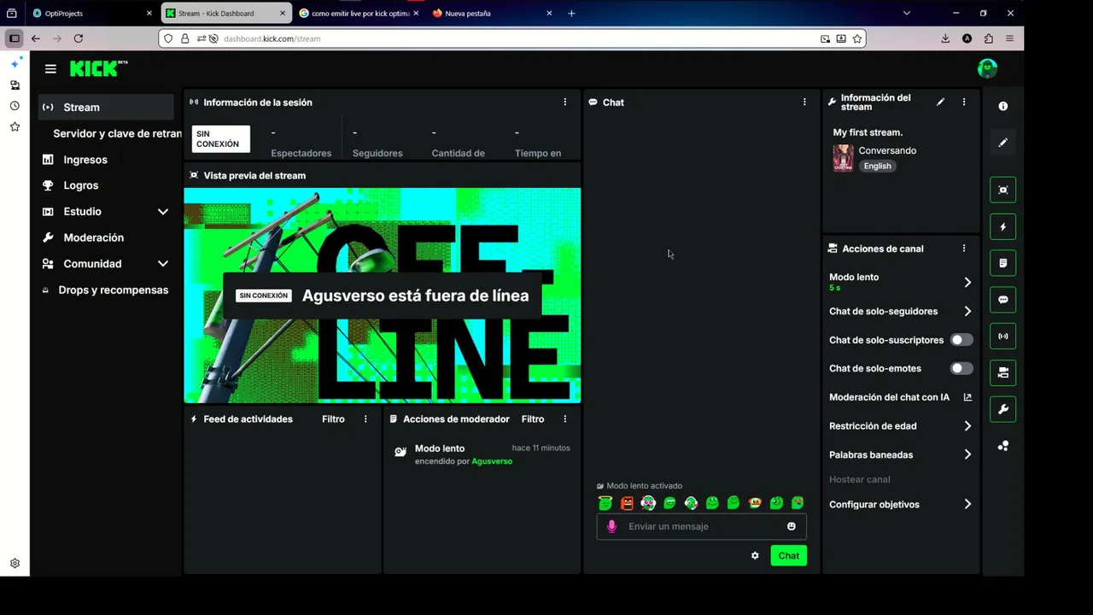1093x615 pixels.
Task: Toggle Chat de solo-suscriptores switch
Action: tap(961, 340)
